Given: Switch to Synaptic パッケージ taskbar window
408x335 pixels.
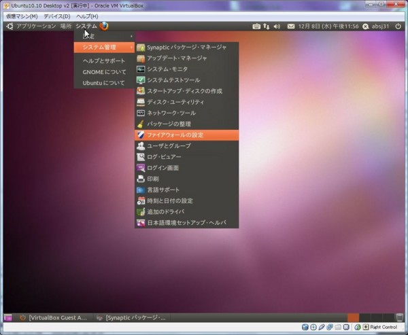Looking at the screenshot, I should (131, 318).
